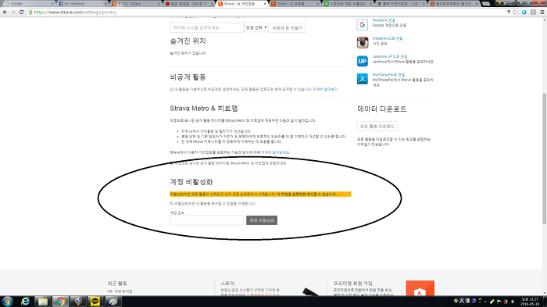Image resolution: width=547 pixels, height=307 pixels.
Task: Open the Google 연결 link
Action: click(x=384, y=20)
